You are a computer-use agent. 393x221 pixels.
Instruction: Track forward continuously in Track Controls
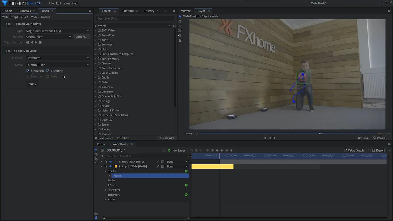pos(36,42)
